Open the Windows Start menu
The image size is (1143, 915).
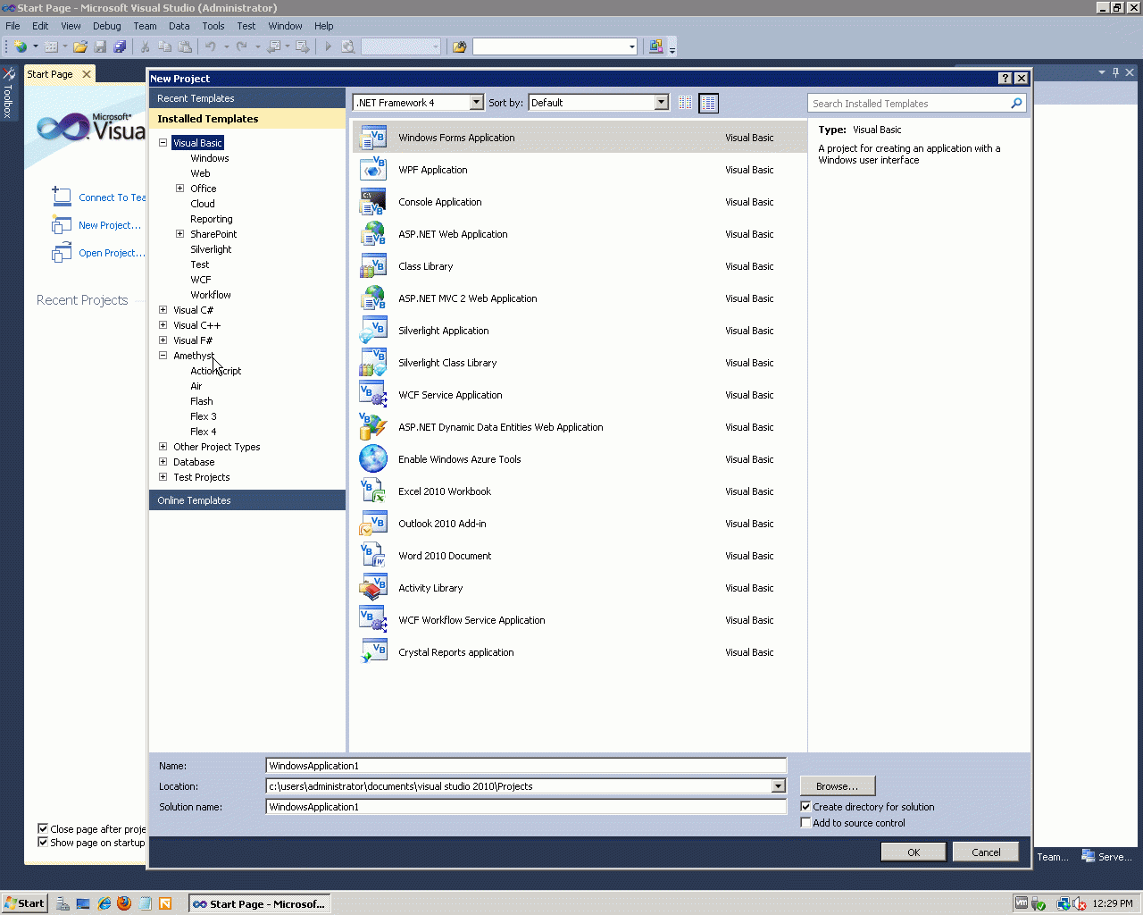[24, 903]
